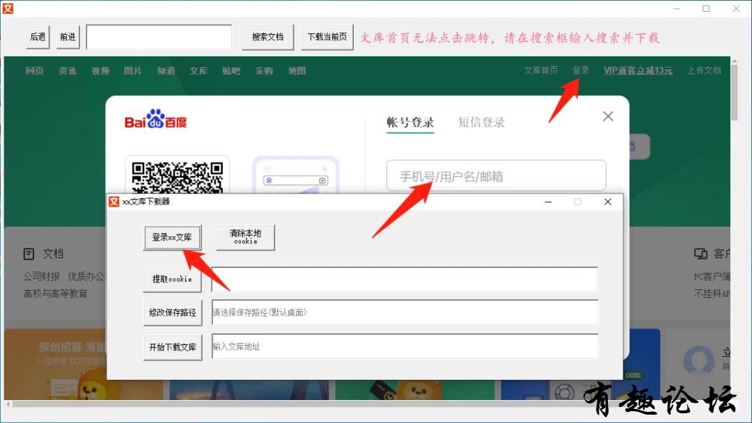Click the 后退 back button
This screenshot has height=423, width=752.
click(x=38, y=37)
